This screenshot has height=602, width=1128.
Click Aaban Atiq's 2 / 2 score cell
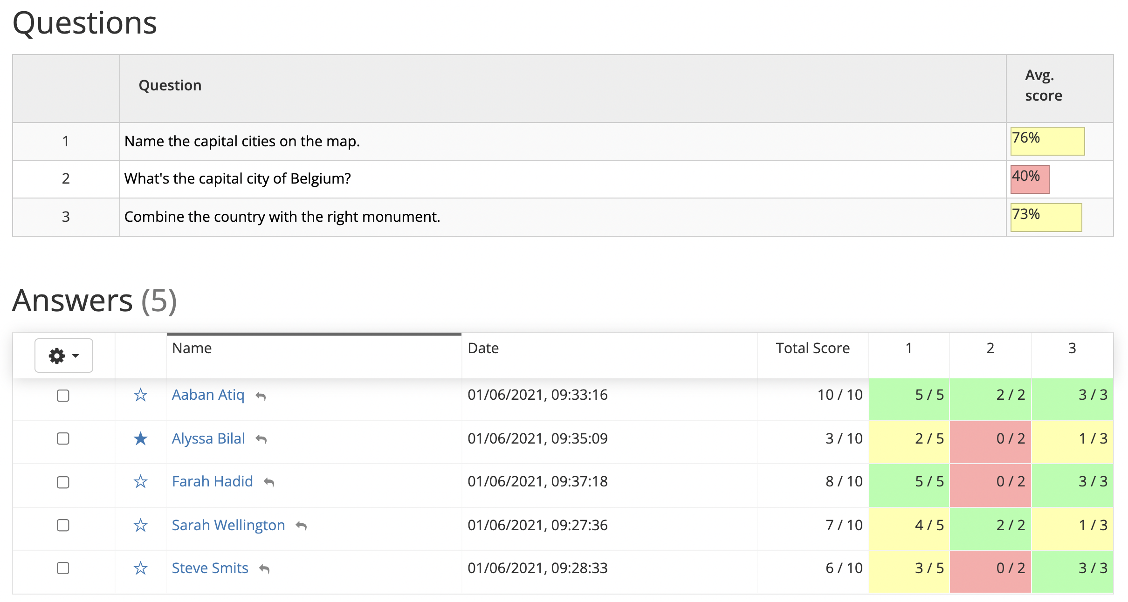990,399
